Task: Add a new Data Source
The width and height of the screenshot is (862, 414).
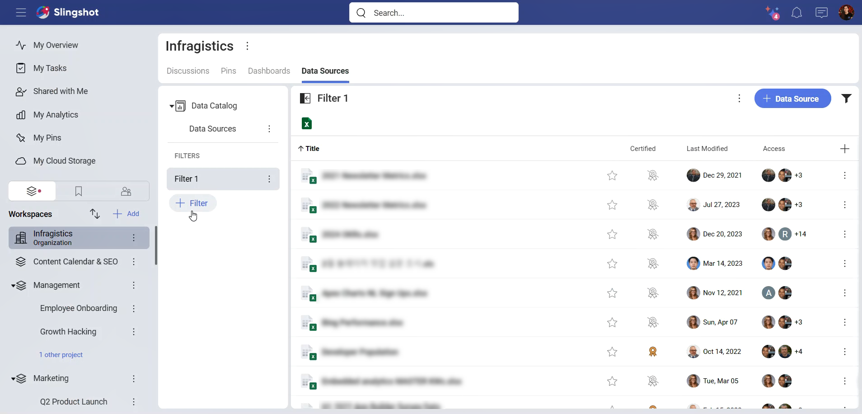Action: click(792, 99)
